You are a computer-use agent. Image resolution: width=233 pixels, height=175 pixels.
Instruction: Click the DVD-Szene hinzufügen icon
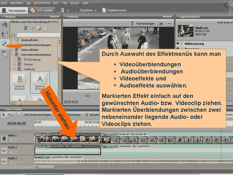coord(21,115)
